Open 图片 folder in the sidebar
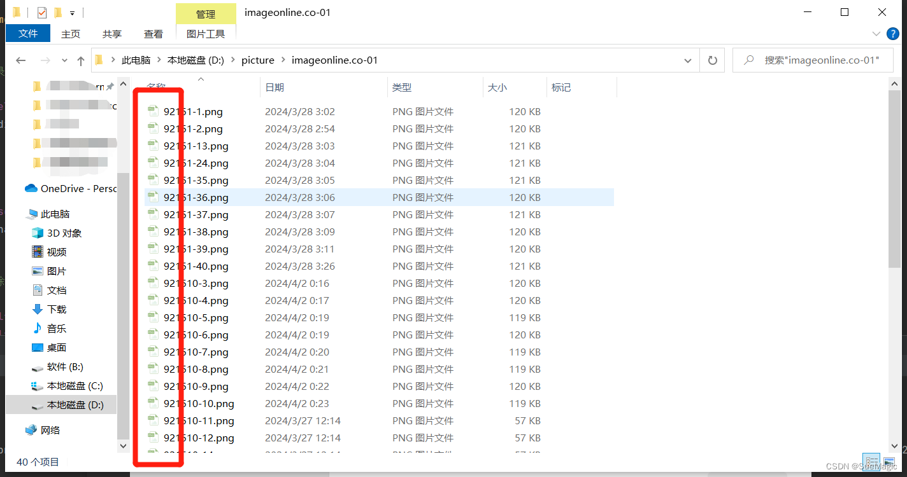907x477 pixels. (x=50, y=272)
